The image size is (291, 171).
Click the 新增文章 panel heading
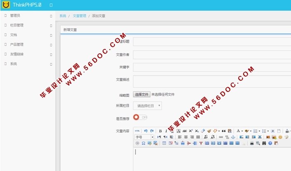click(70, 30)
